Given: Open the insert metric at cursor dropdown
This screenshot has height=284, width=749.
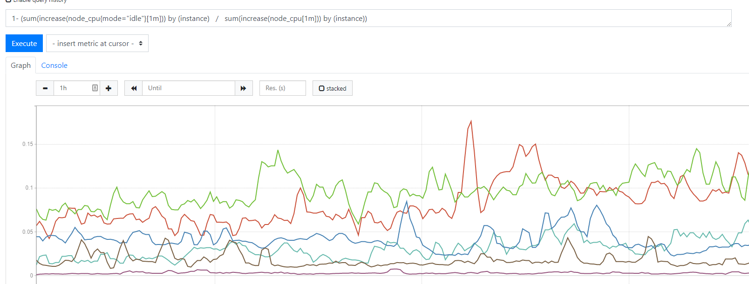Looking at the screenshot, I should (x=97, y=43).
